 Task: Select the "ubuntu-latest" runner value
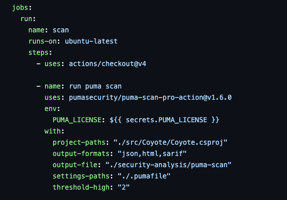coord(91,41)
